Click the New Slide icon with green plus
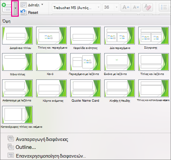Screen dimensions: 171x160 tap(7, 8)
